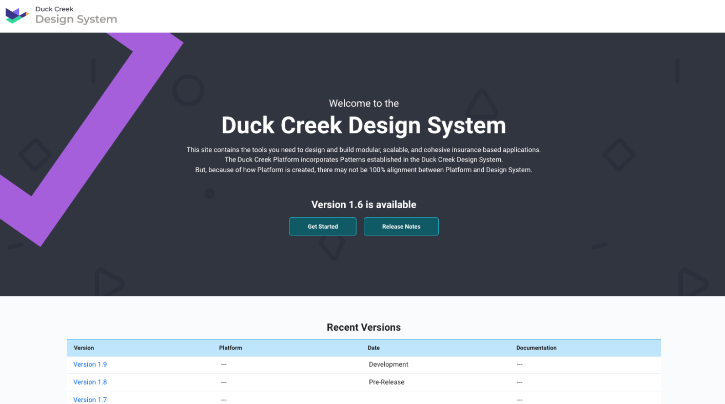The image size is (725, 404).
Task: Click the 'Version 1.6 is available' text
Action: [x=364, y=205]
